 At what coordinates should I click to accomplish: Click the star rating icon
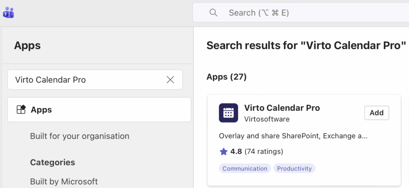click(x=224, y=152)
